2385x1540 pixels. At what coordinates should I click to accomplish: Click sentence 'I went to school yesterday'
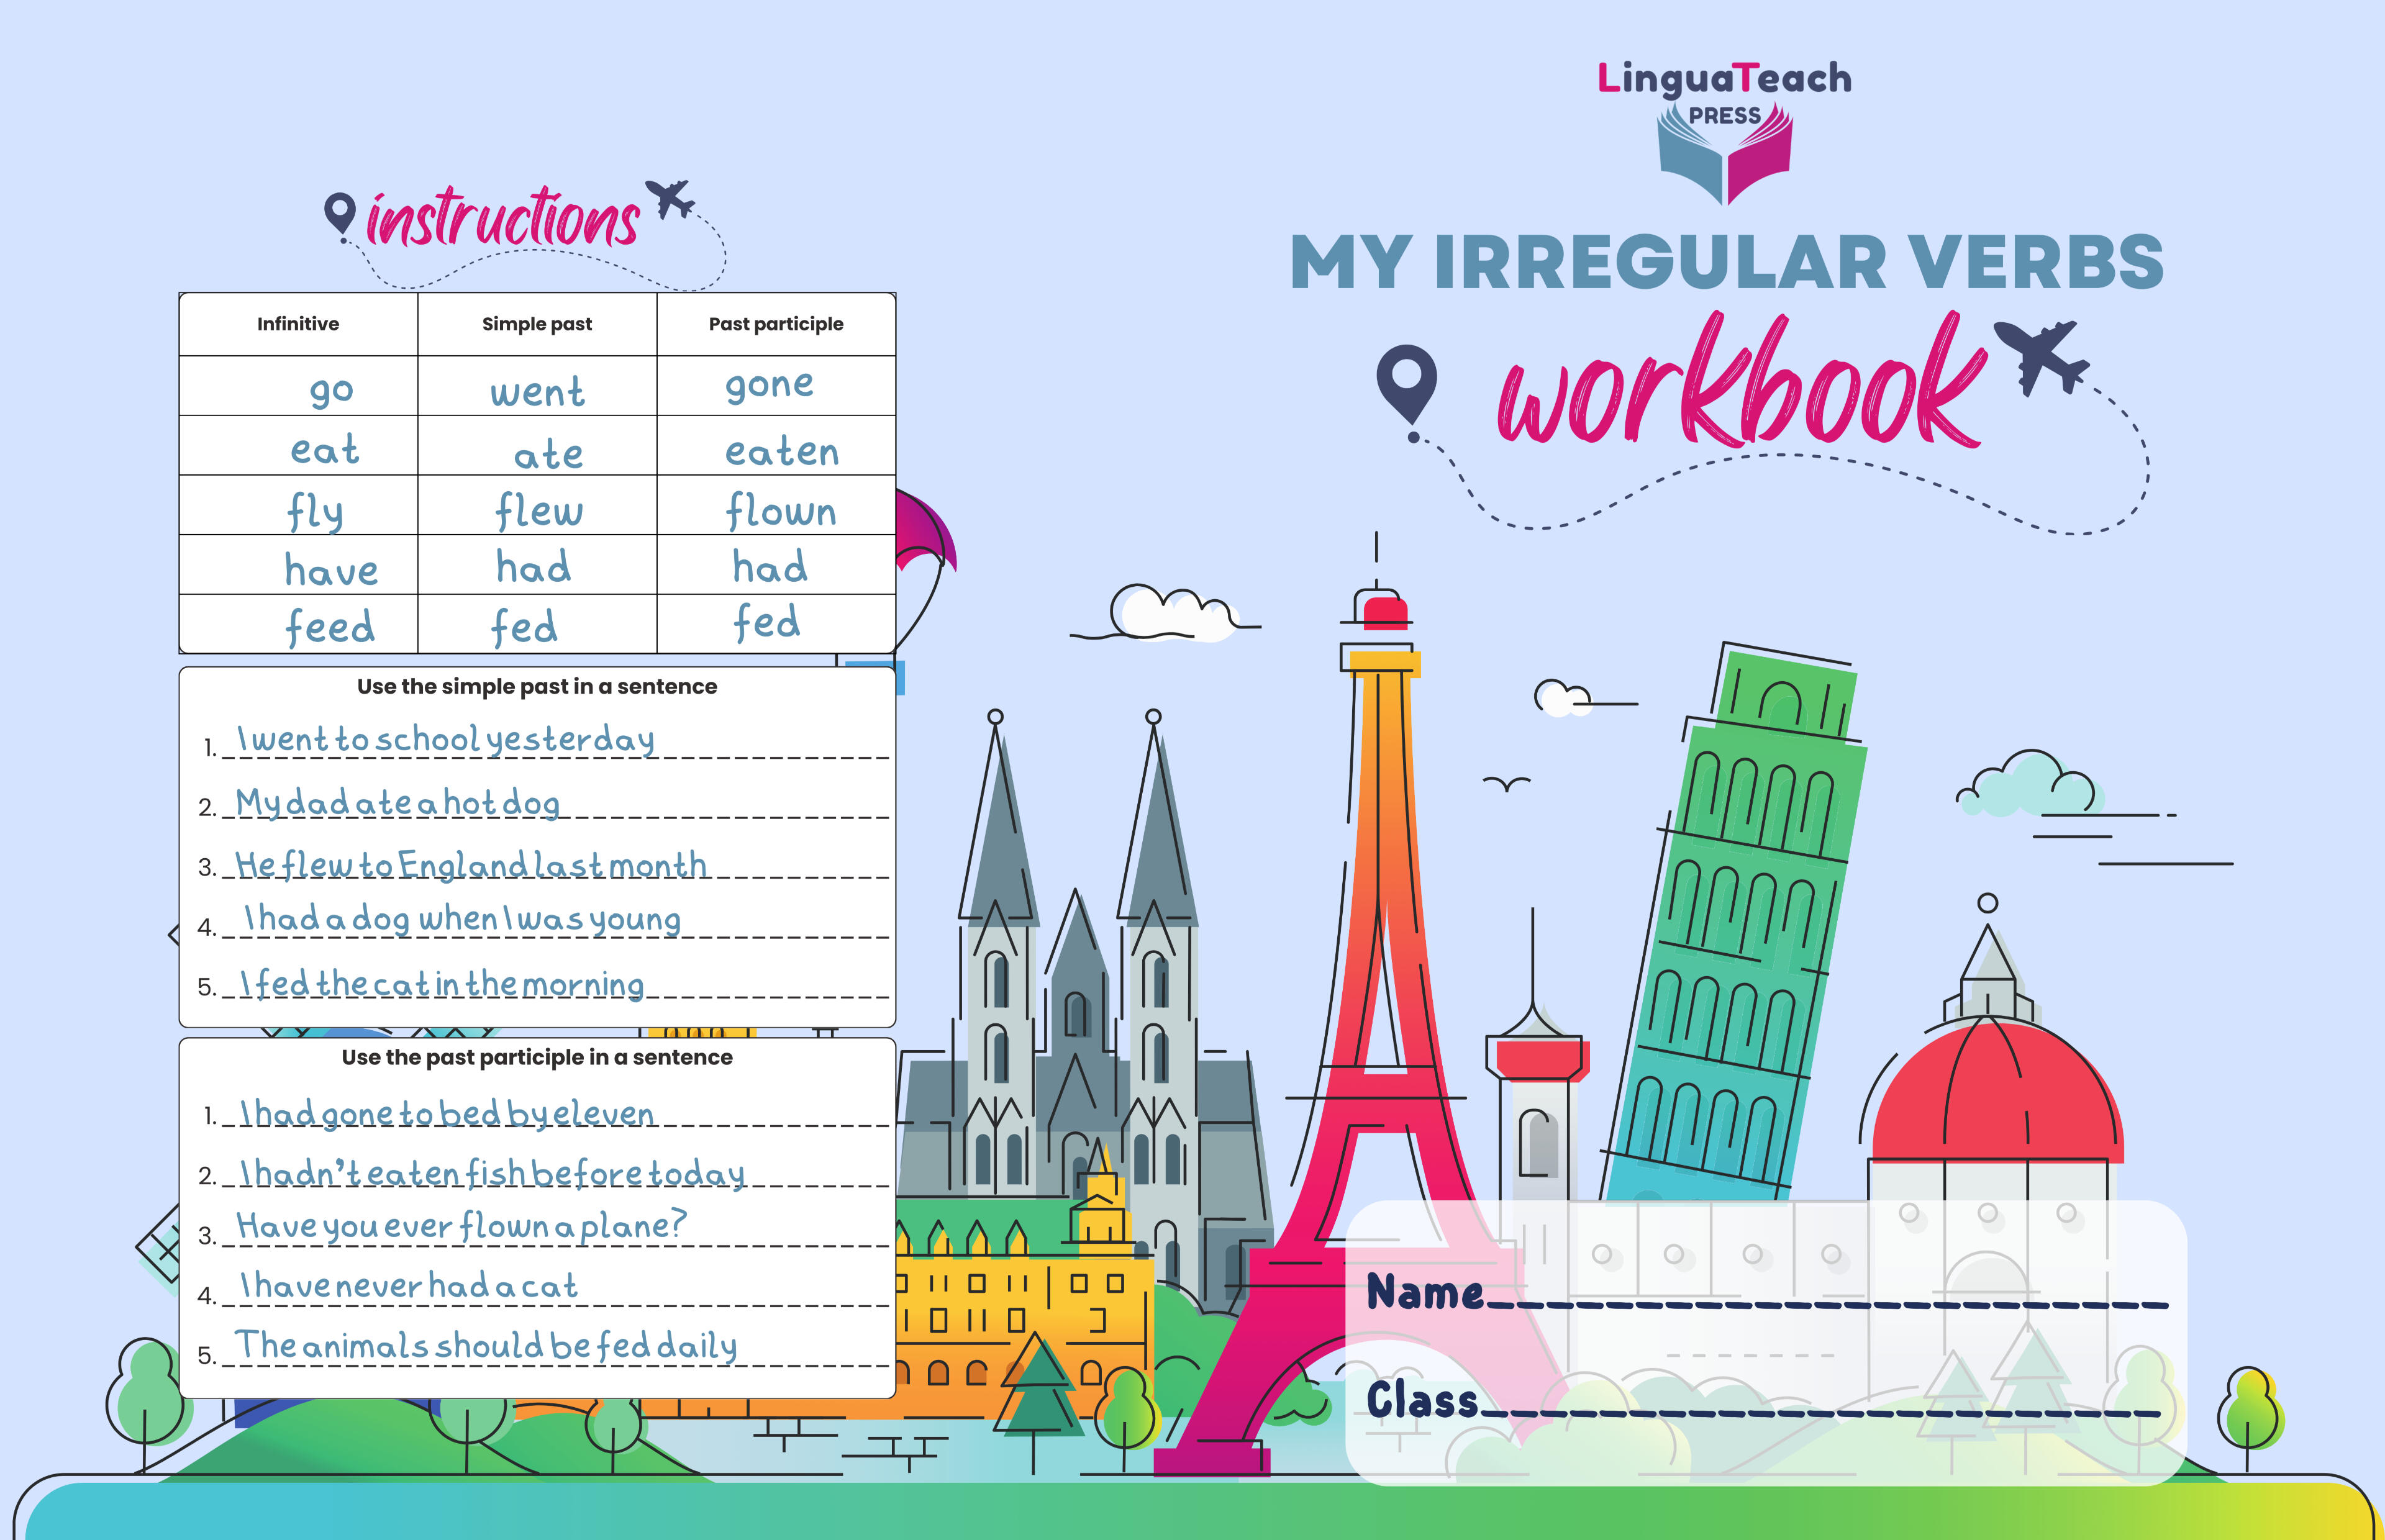[446, 740]
